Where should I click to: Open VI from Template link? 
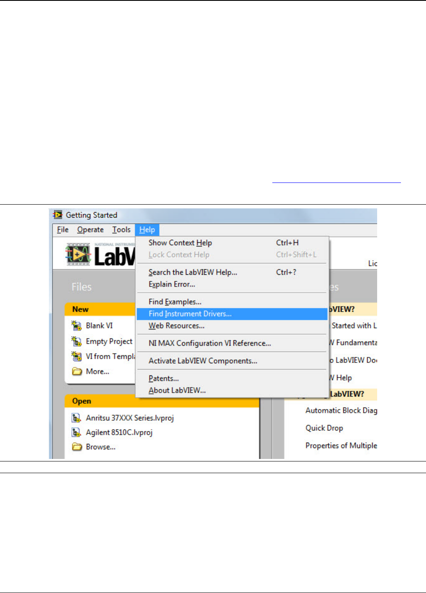(110, 356)
